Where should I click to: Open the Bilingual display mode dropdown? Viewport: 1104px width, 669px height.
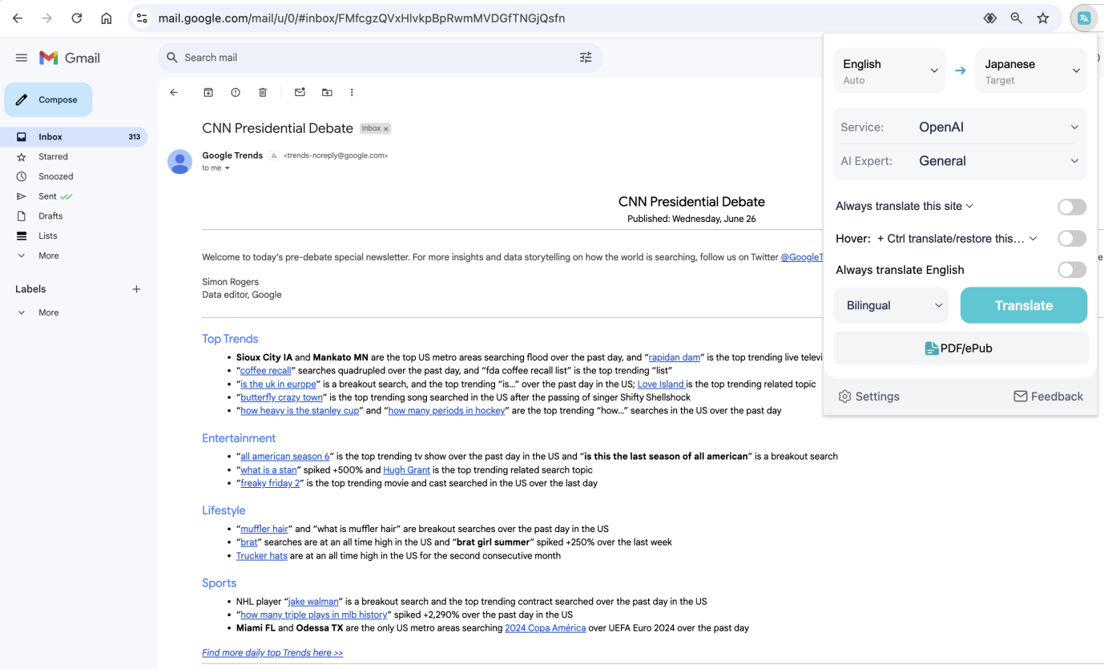[890, 305]
